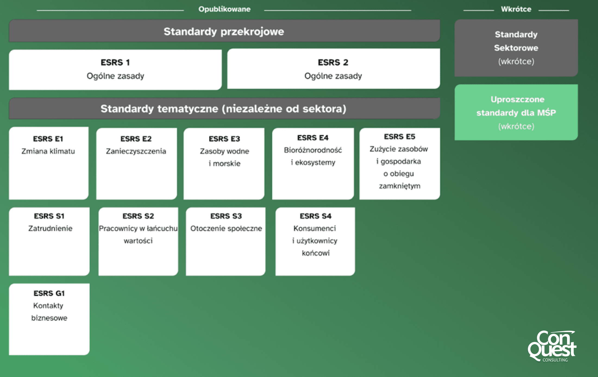The image size is (598, 377).
Task: Click the Opublikowane section label
Action: click(224, 9)
